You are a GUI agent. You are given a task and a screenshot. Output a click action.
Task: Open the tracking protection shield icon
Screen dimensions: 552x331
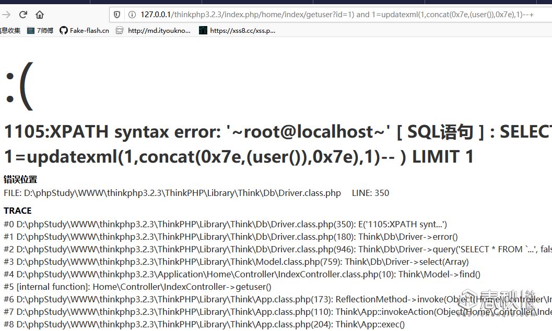(117, 15)
